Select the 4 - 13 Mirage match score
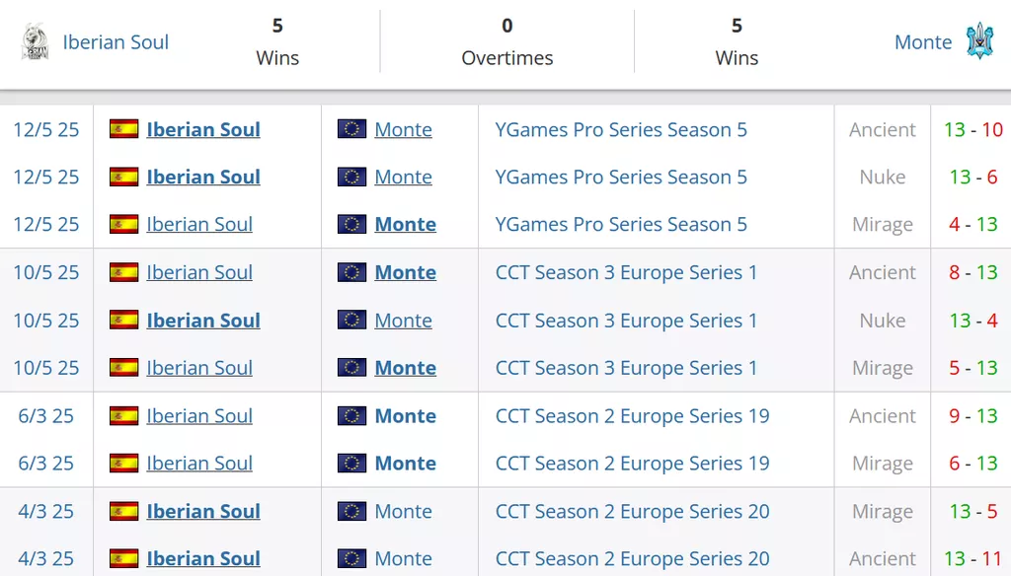This screenshot has height=576, width=1011. click(972, 224)
